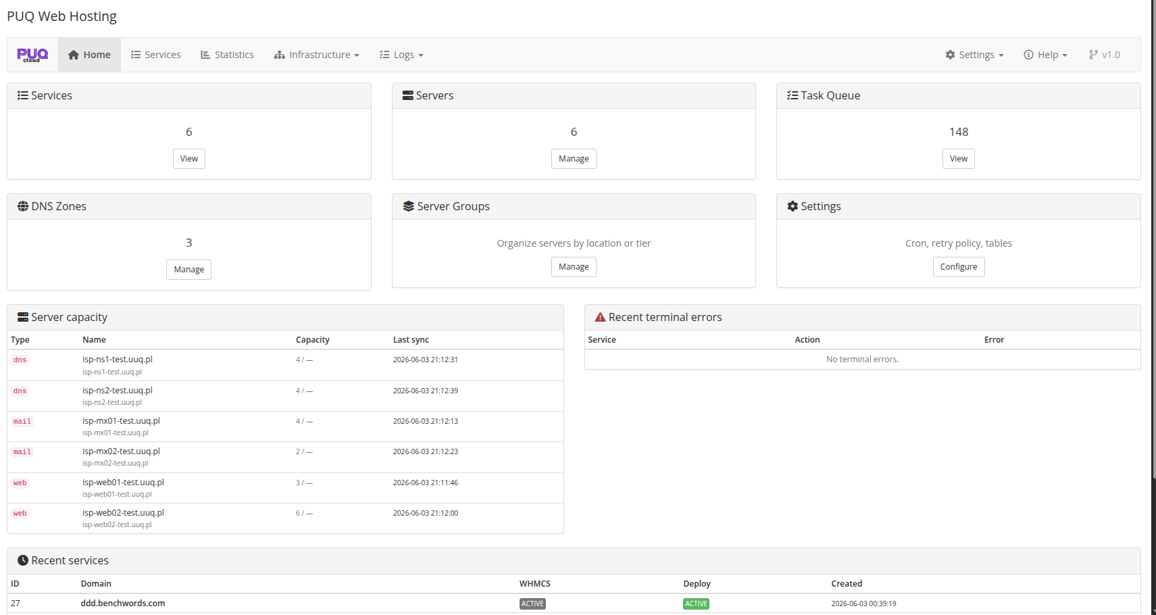The width and height of the screenshot is (1156, 615).
Task: Click the Home house icon
Action: pyautogui.click(x=74, y=55)
